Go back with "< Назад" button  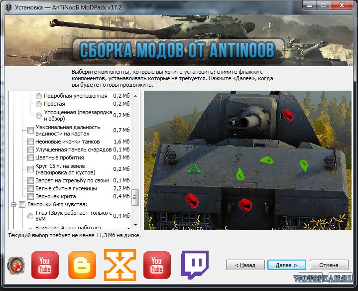click(x=245, y=265)
